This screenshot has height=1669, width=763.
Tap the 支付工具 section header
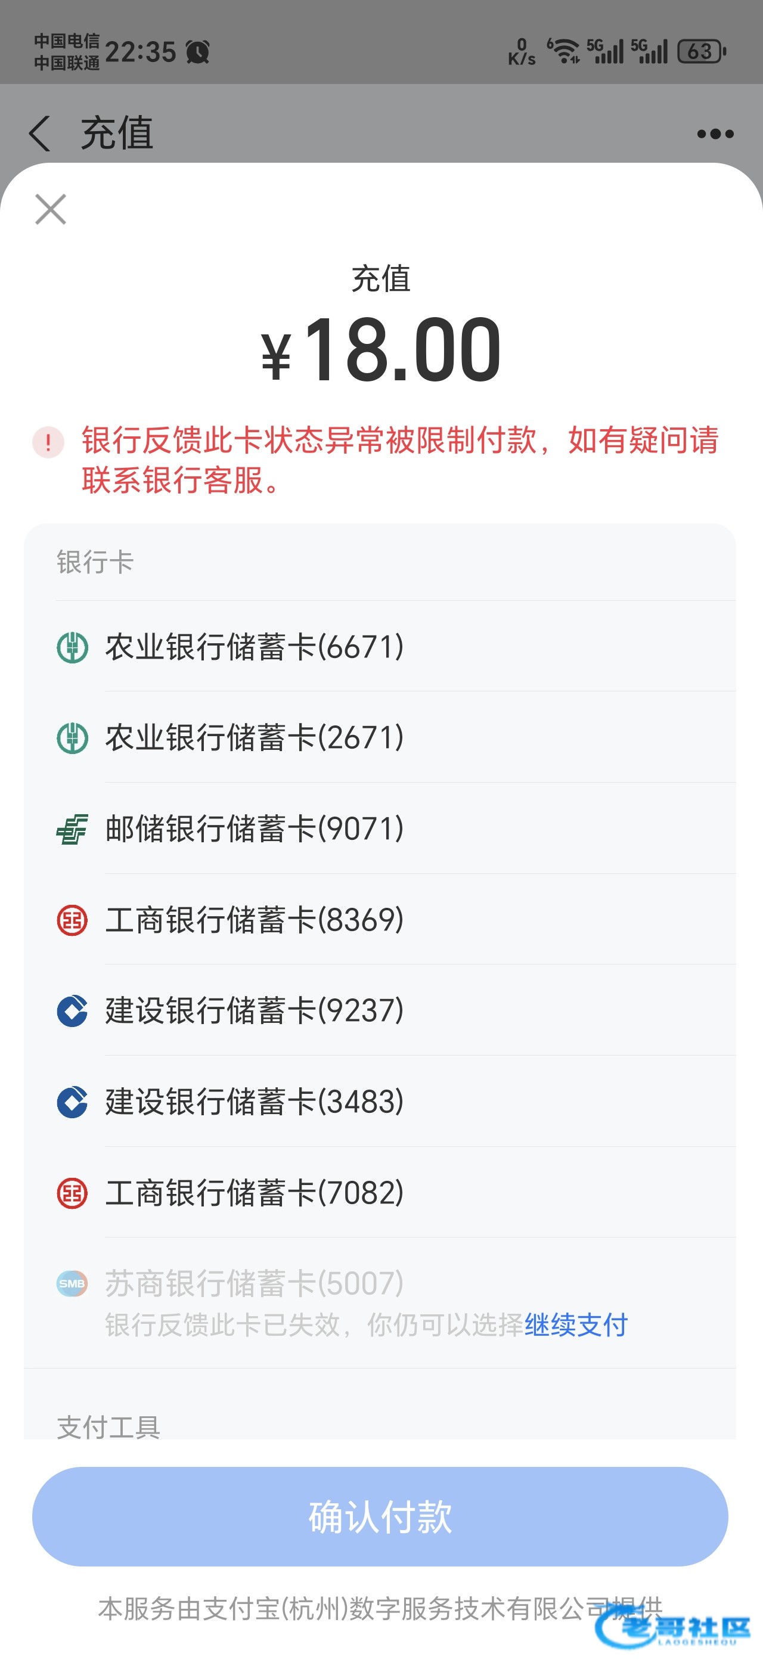(x=108, y=1425)
